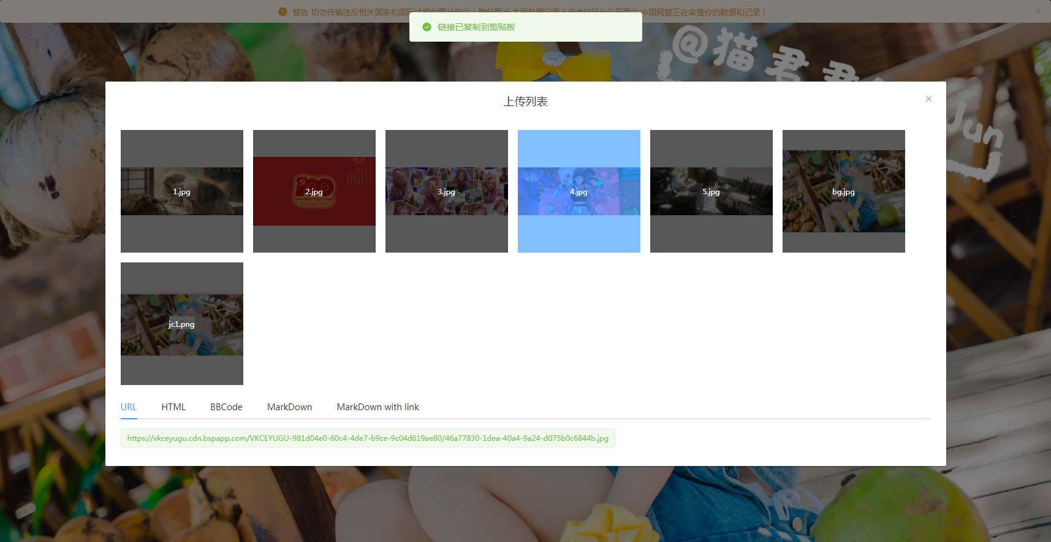This screenshot has width=1051, height=542.
Task: Close the upload list dialog
Action: click(928, 99)
